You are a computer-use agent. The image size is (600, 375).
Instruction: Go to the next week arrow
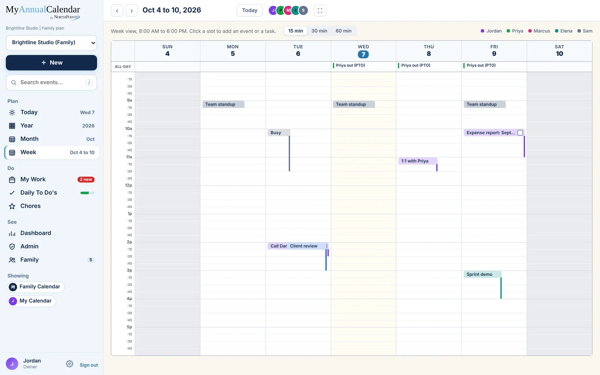tap(132, 10)
